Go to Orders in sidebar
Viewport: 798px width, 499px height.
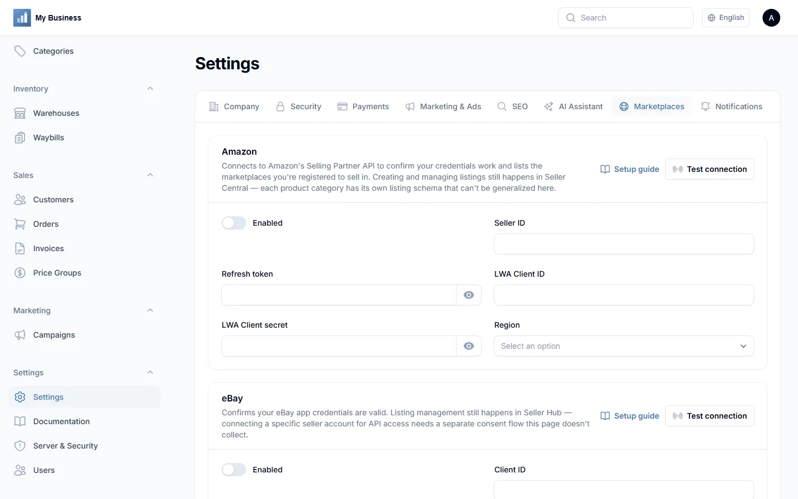tap(84, 224)
